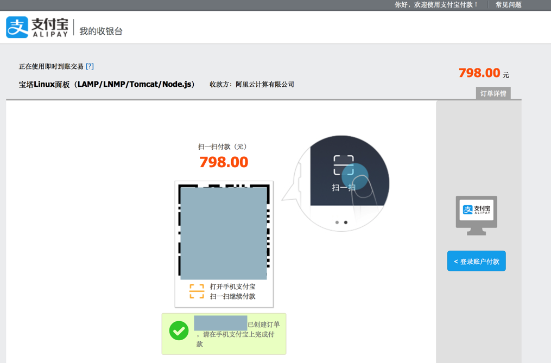Click the 宝塔Linux面板 product title
This screenshot has width=551, height=363.
coord(107,84)
